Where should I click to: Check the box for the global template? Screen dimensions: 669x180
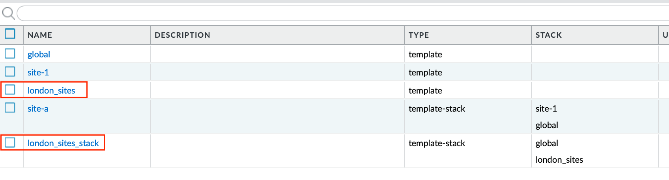click(10, 53)
